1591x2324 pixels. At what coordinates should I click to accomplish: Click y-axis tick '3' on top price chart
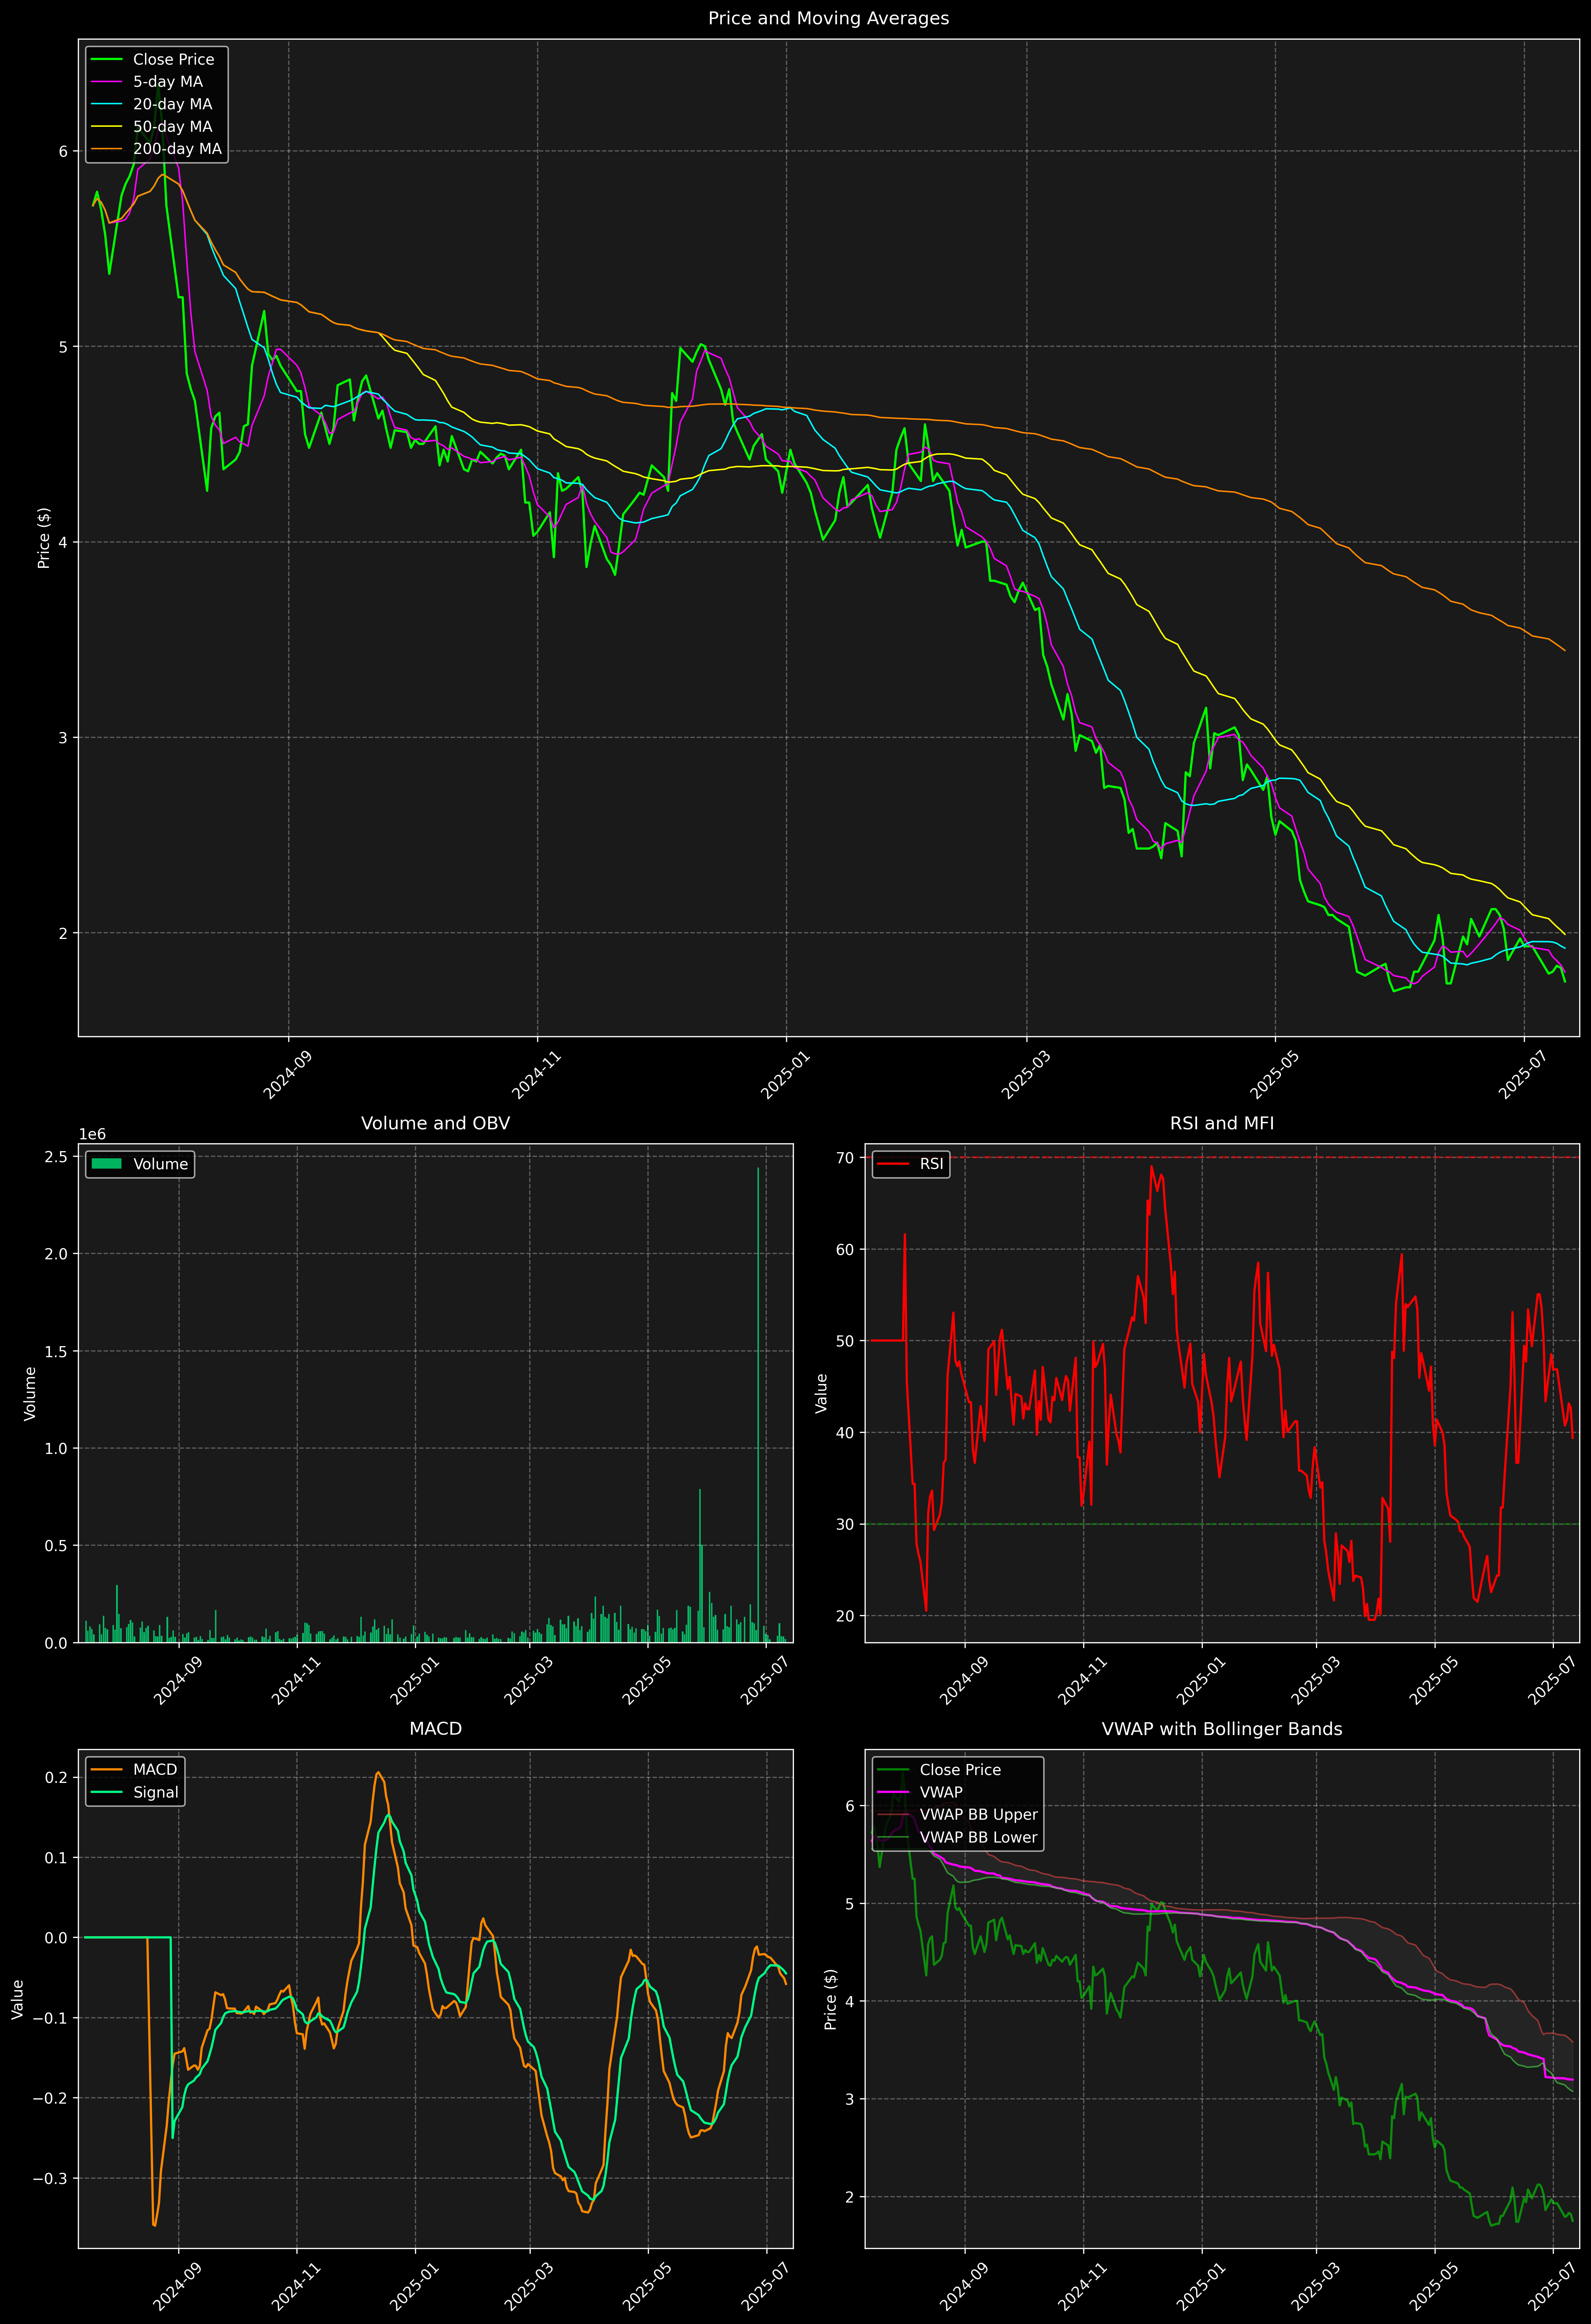pyautogui.click(x=63, y=738)
